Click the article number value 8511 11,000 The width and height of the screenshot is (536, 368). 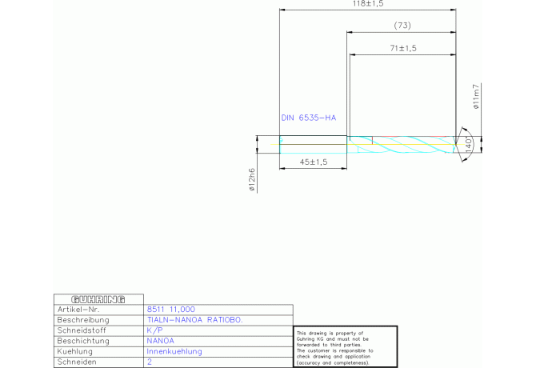point(170,309)
